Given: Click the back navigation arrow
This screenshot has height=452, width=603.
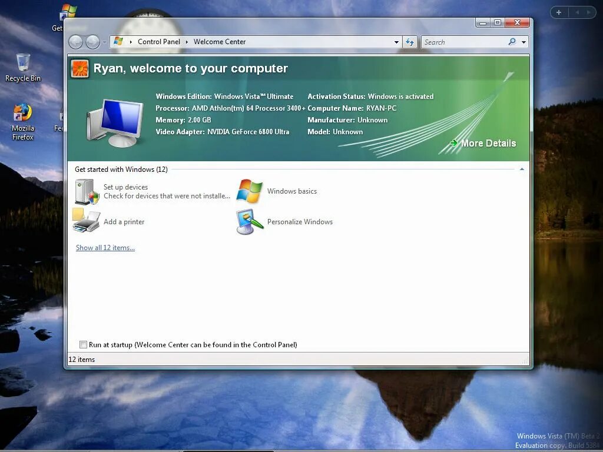Looking at the screenshot, I should tap(76, 42).
